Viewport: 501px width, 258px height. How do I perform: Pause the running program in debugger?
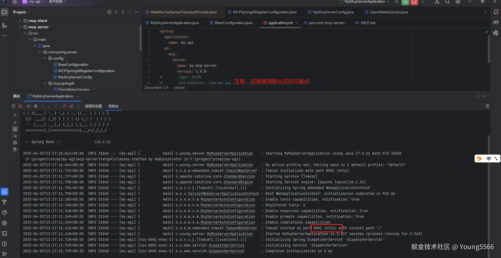[x=36, y=106]
